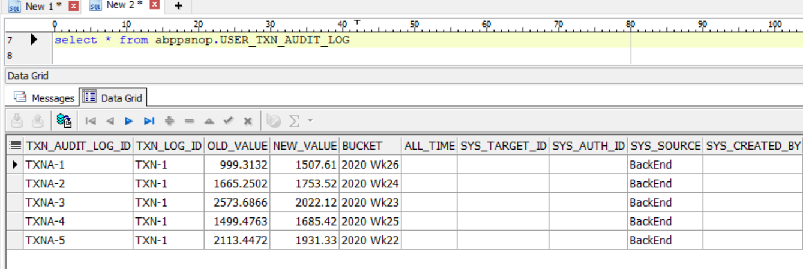This screenshot has width=803, height=269.
Task: Click old value 999.3132
Action: 237,164
